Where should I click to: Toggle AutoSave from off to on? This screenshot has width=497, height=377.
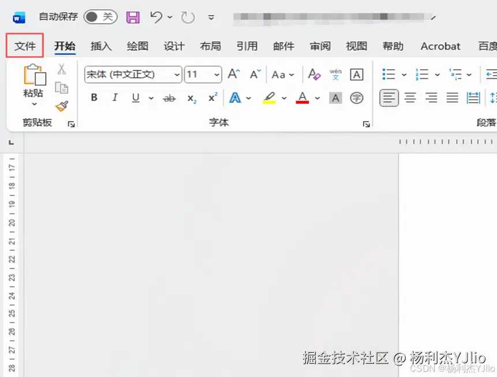99,17
